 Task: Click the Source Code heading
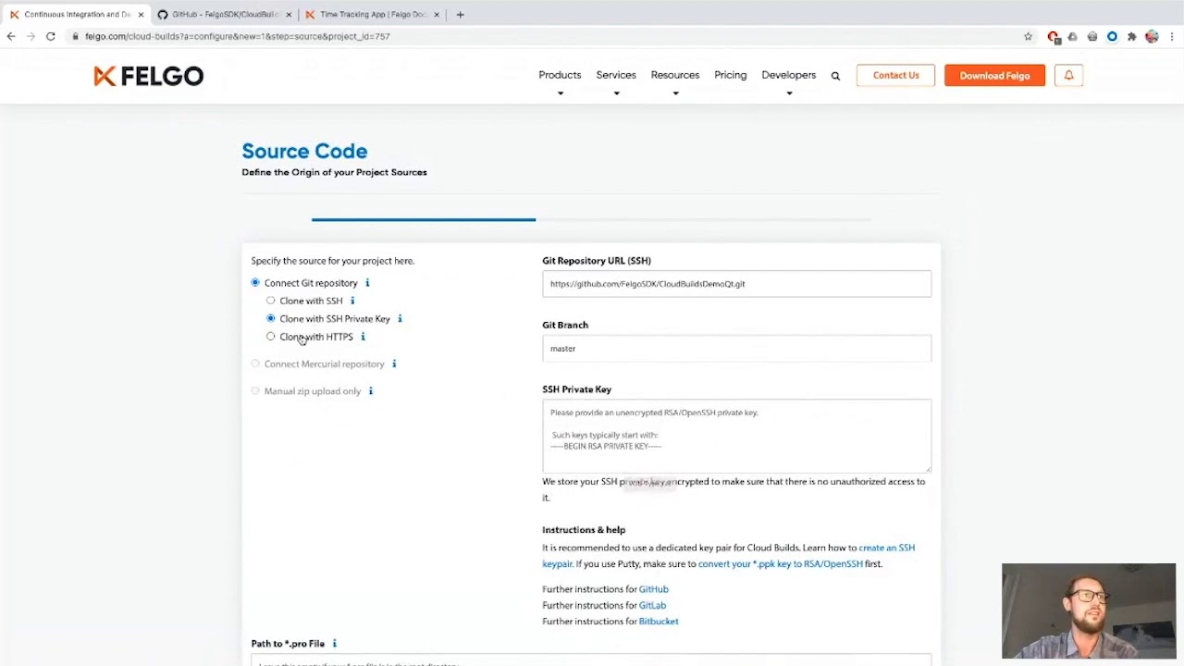pyautogui.click(x=304, y=151)
